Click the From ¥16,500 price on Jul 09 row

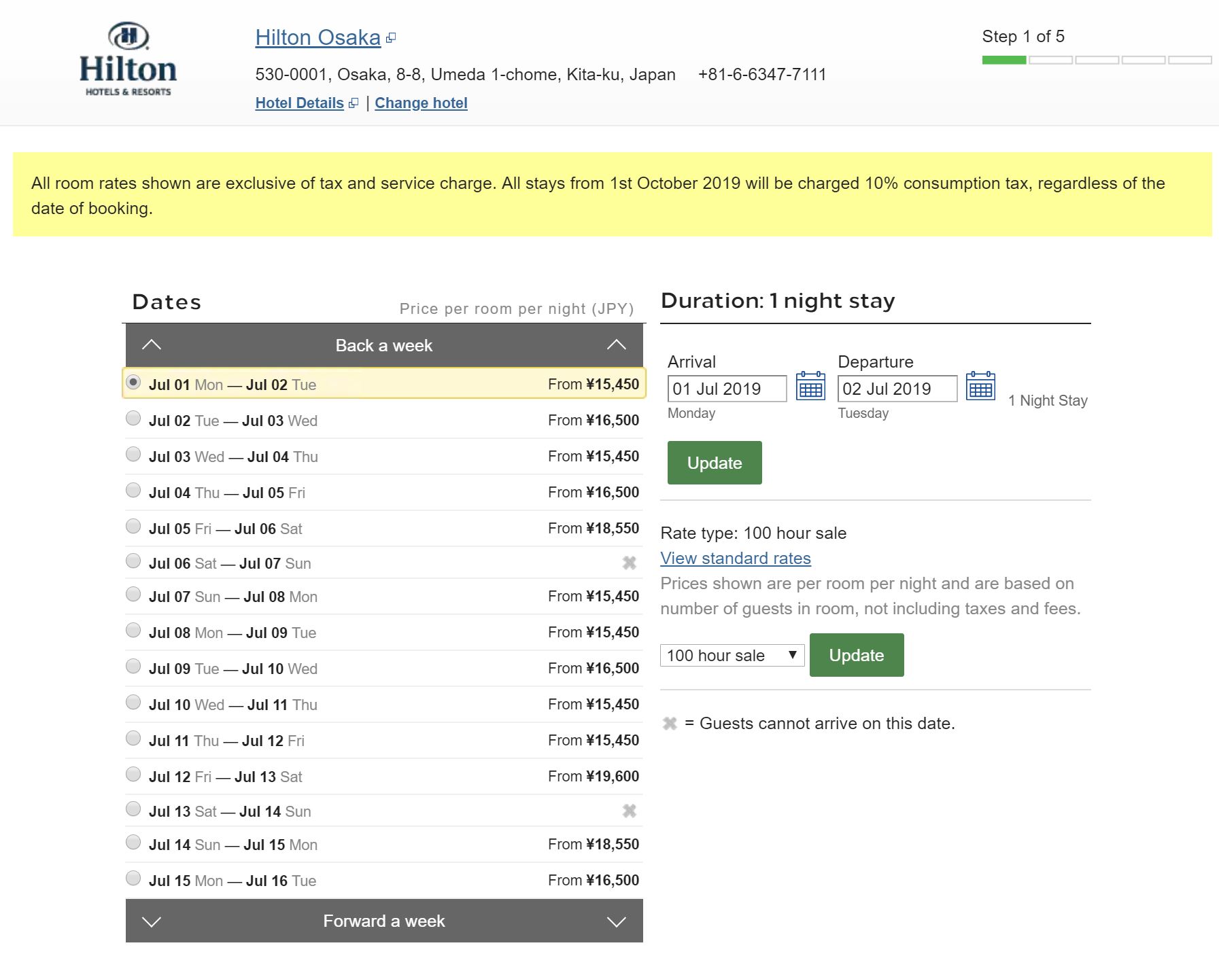click(x=594, y=668)
